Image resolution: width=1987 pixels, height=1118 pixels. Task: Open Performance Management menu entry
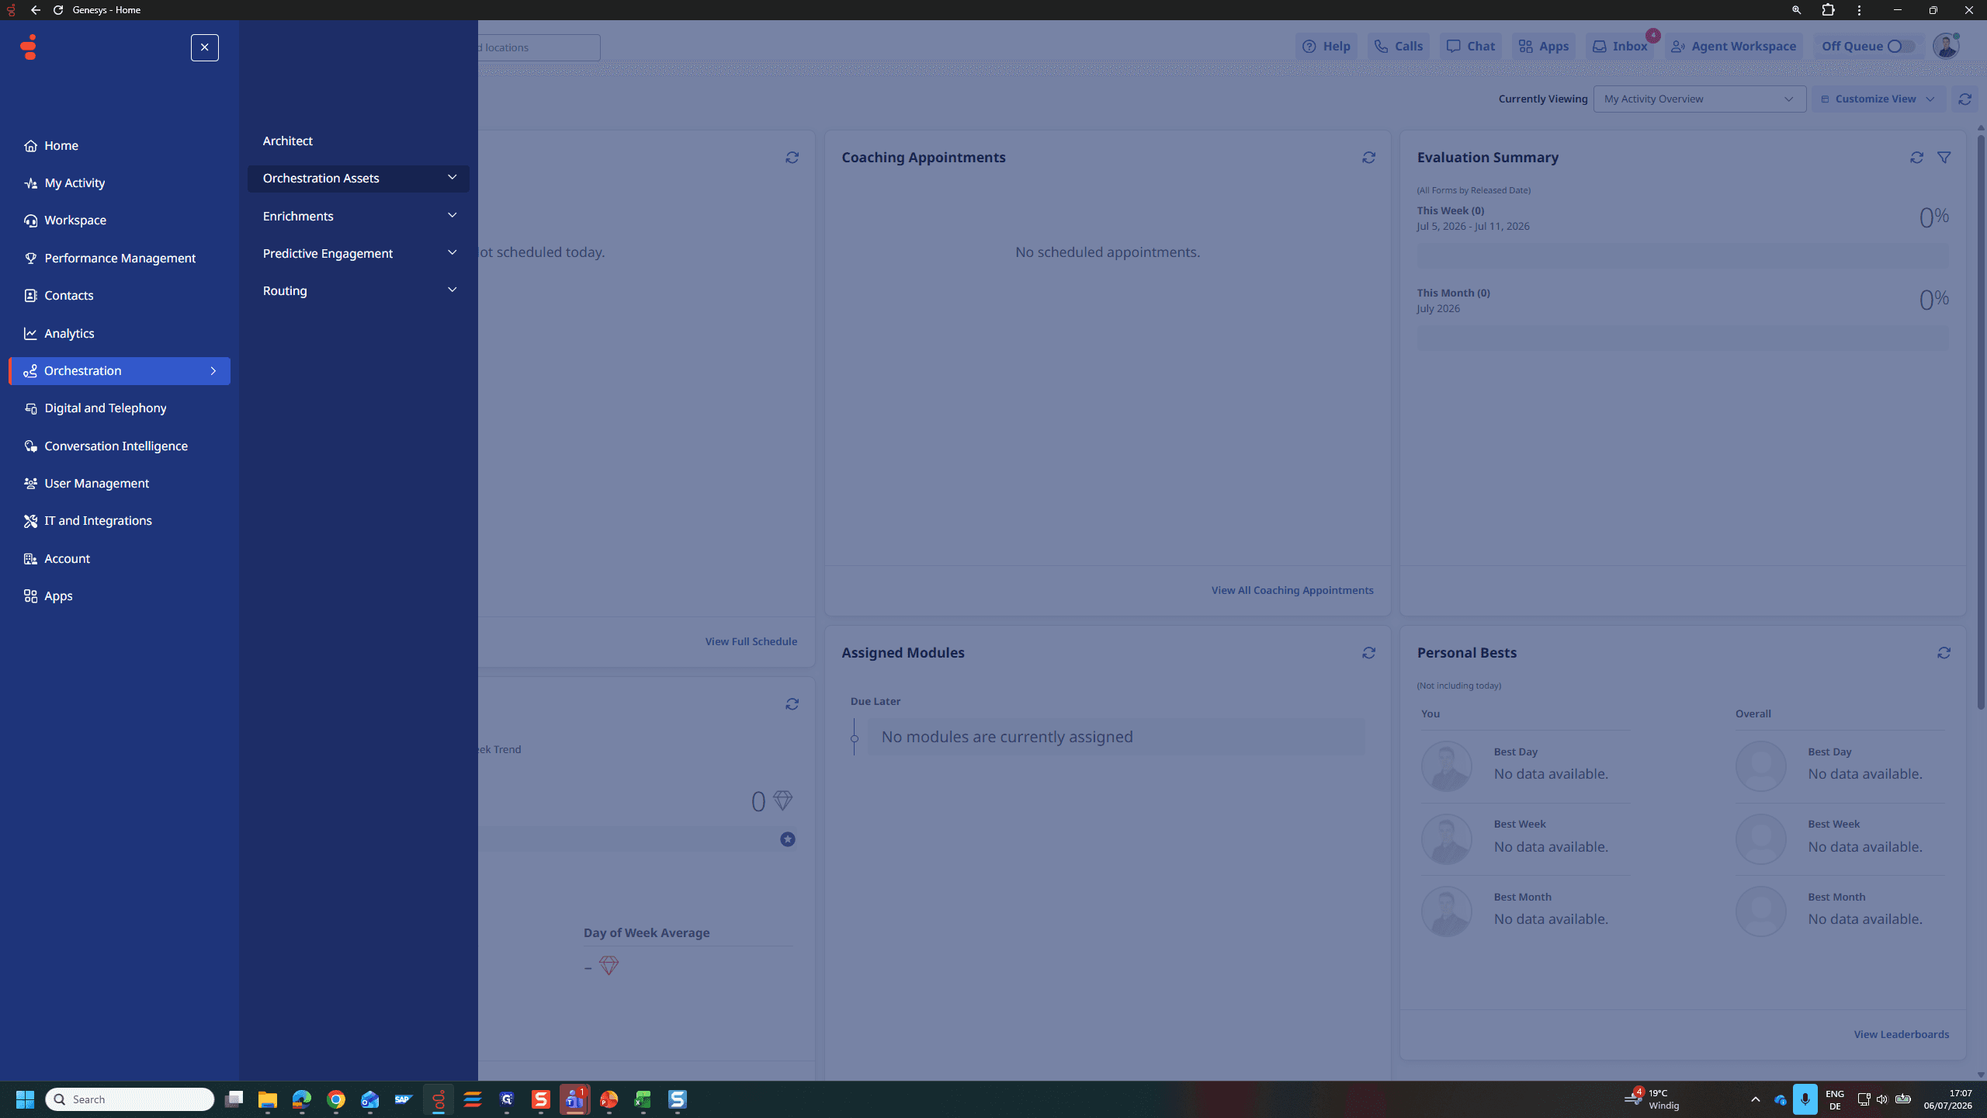tap(119, 258)
